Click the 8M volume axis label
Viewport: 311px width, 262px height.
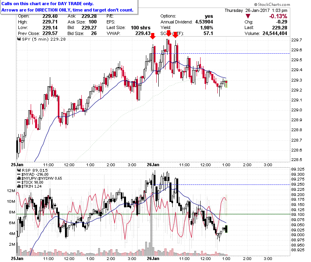pos(12,212)
